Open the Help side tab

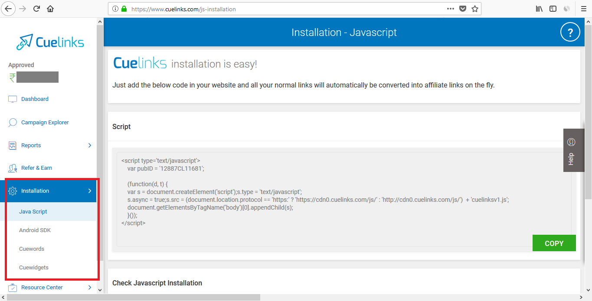pos(574,150)
